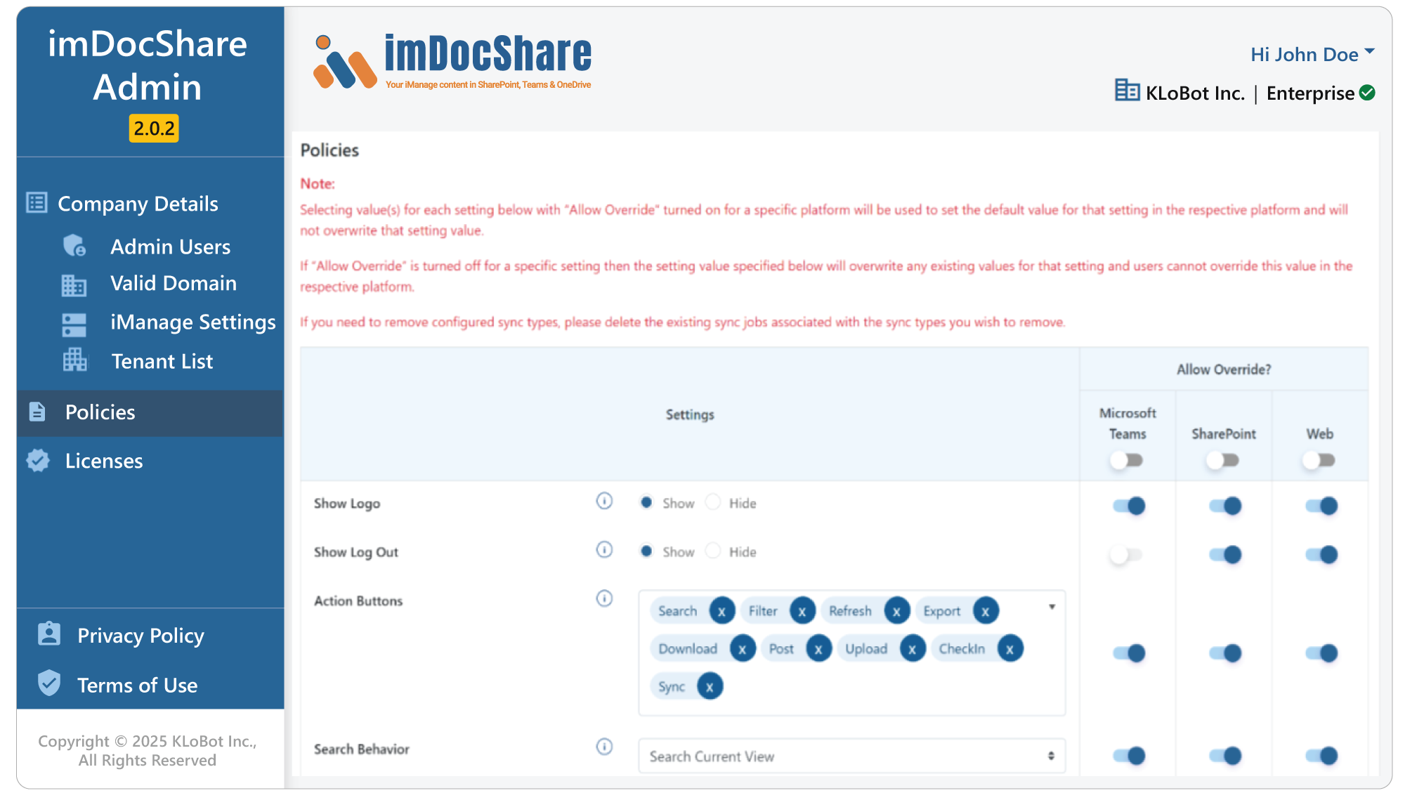Click the imDocShare logo

pos(452,62)
